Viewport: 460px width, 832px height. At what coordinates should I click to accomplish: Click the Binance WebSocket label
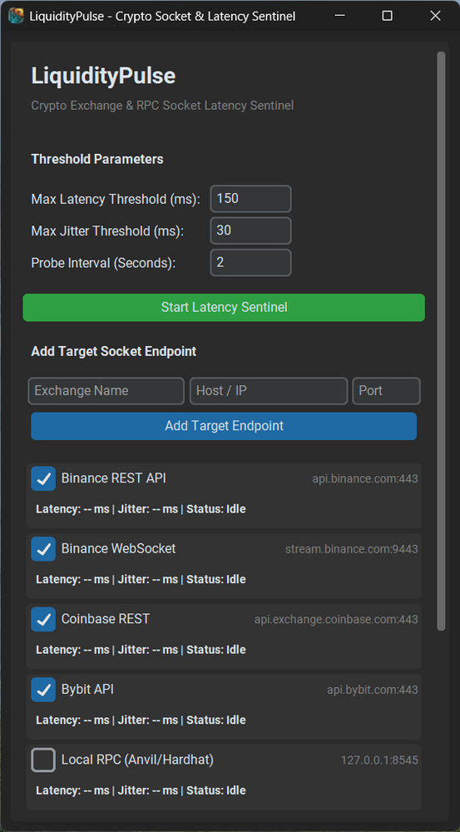point(118,548)
